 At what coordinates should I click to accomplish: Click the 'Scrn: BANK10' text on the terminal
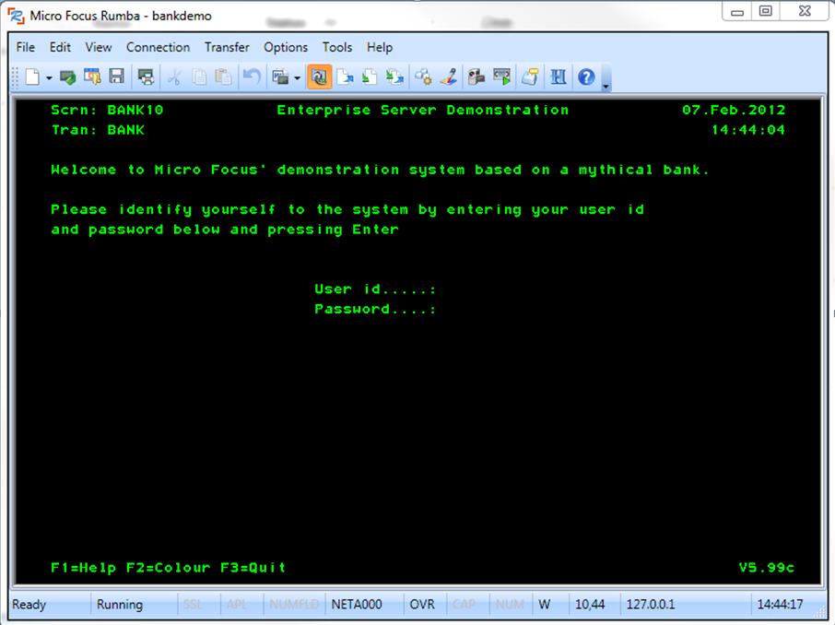[x=107, y=111]
